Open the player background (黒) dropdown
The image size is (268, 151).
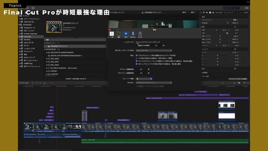coord(144,79)
